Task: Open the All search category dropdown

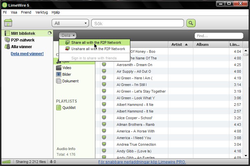Action: pos(70,23)
